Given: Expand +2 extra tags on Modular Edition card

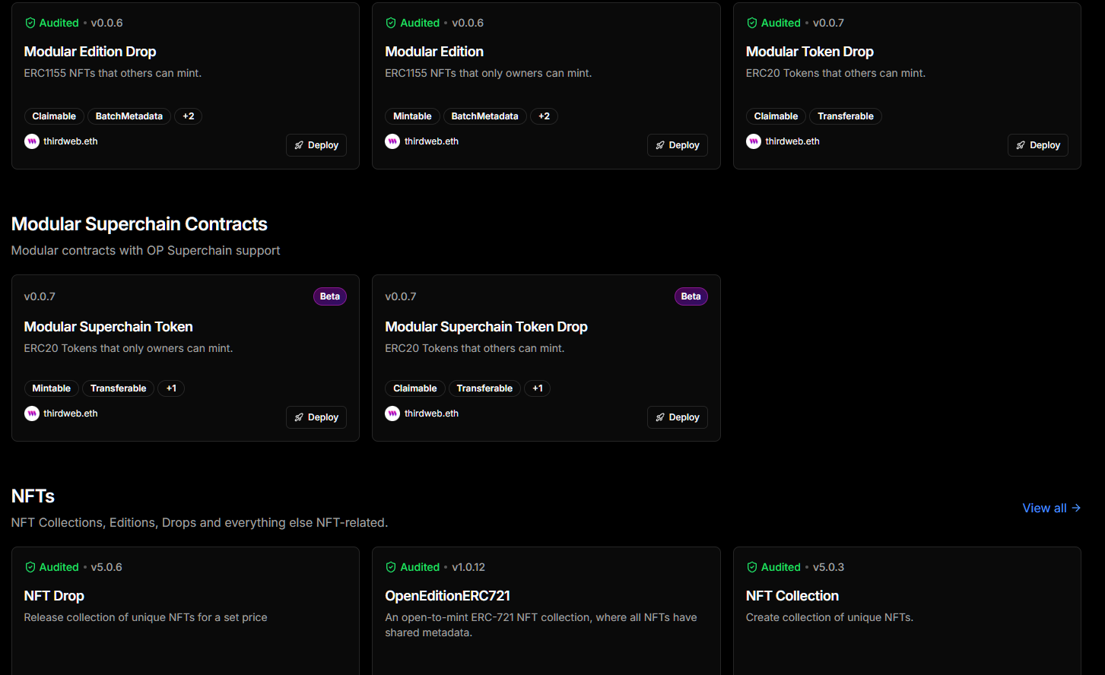Looking at the screenshot, I should coord(544,116).
